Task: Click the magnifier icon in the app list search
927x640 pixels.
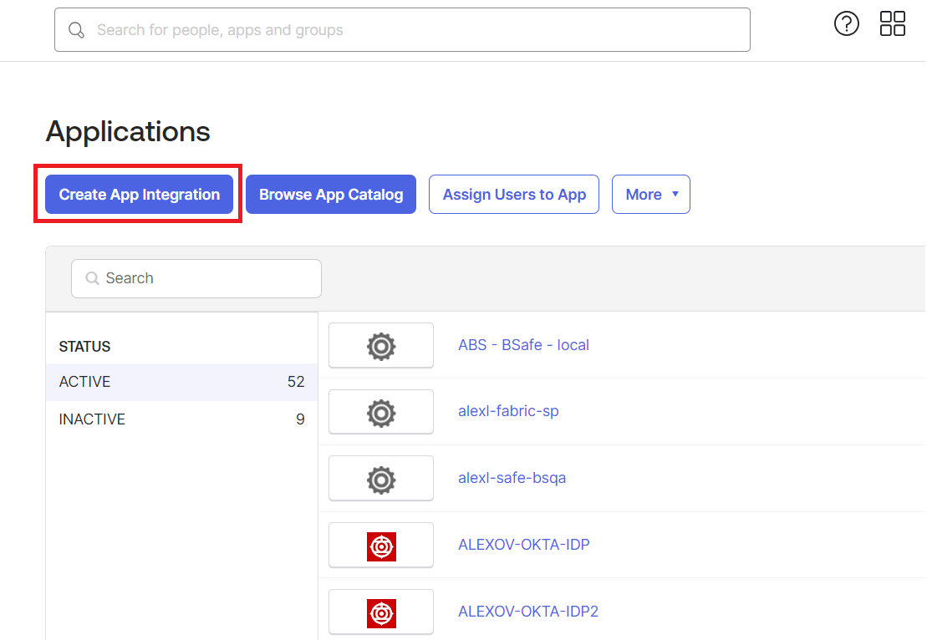Action: [x=92, y=278]
